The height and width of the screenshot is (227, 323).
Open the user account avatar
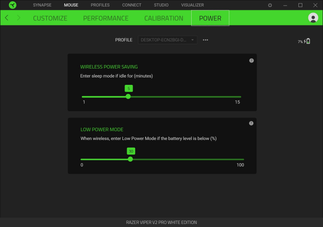(313, 18)
